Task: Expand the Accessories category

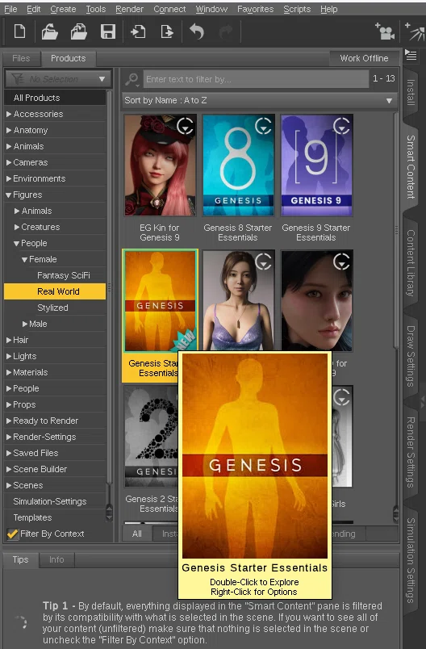Action: [9, 114]
